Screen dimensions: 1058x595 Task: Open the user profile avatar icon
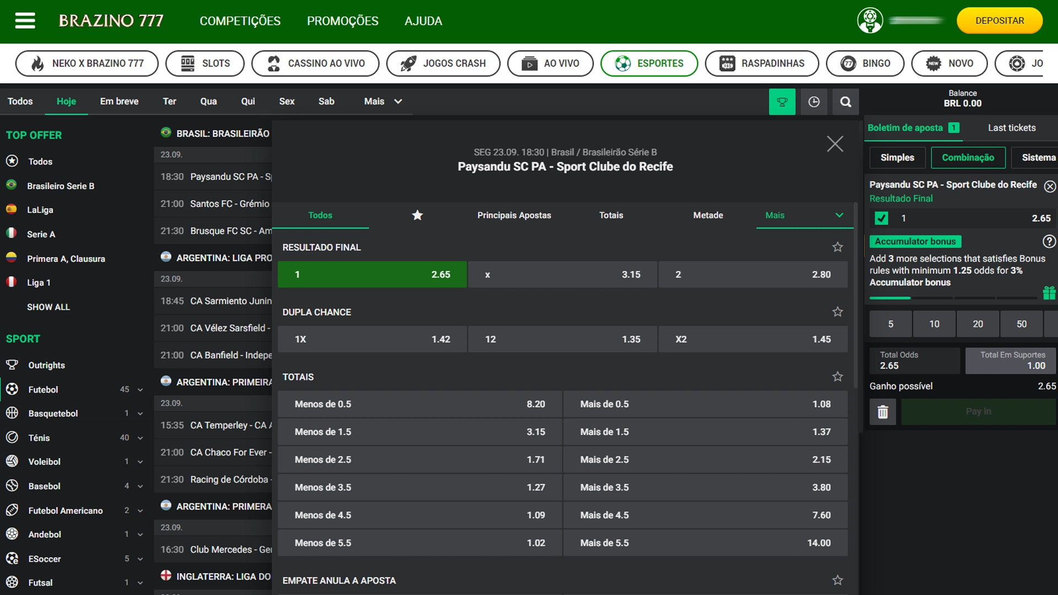(870, 20)
